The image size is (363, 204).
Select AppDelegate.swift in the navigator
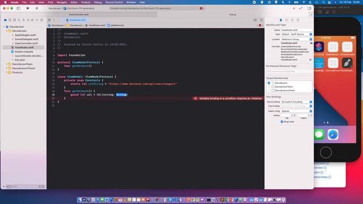25,35
